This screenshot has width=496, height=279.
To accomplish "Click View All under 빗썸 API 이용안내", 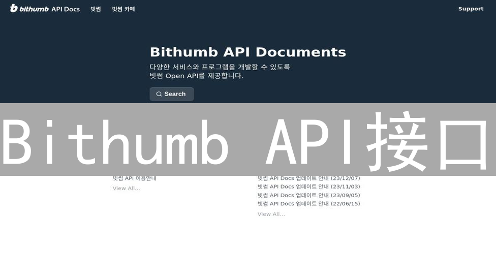I will tap(126, 188).
